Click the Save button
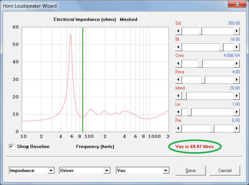Image resolution: width=249 pixels, height=185 pixels. 190,170
